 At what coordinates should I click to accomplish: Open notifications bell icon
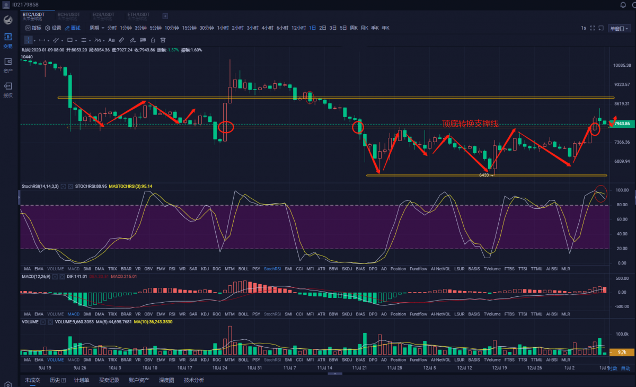coord(623,5)
